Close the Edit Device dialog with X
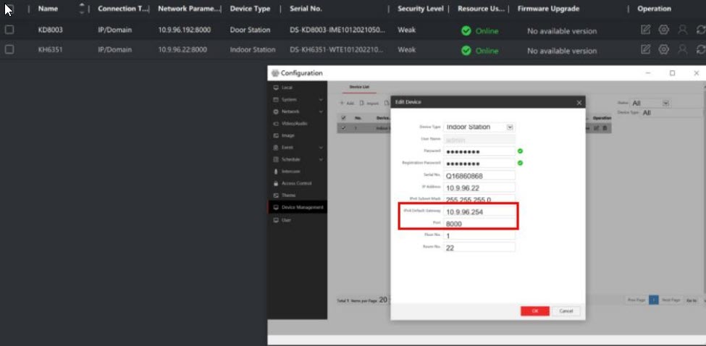 [579, 103]
